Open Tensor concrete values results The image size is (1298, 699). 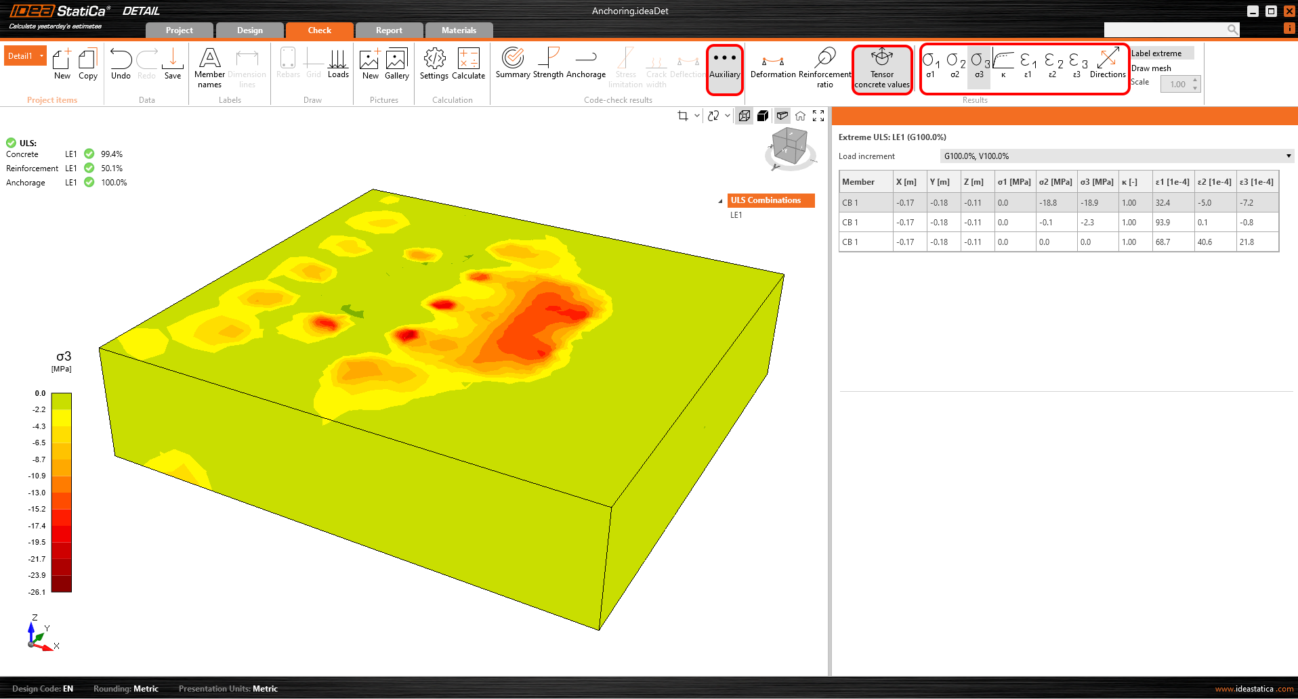coord(881,68)
